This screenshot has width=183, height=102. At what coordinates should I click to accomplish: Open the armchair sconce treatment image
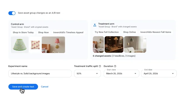pyautogui.click(x=135, y=44)
